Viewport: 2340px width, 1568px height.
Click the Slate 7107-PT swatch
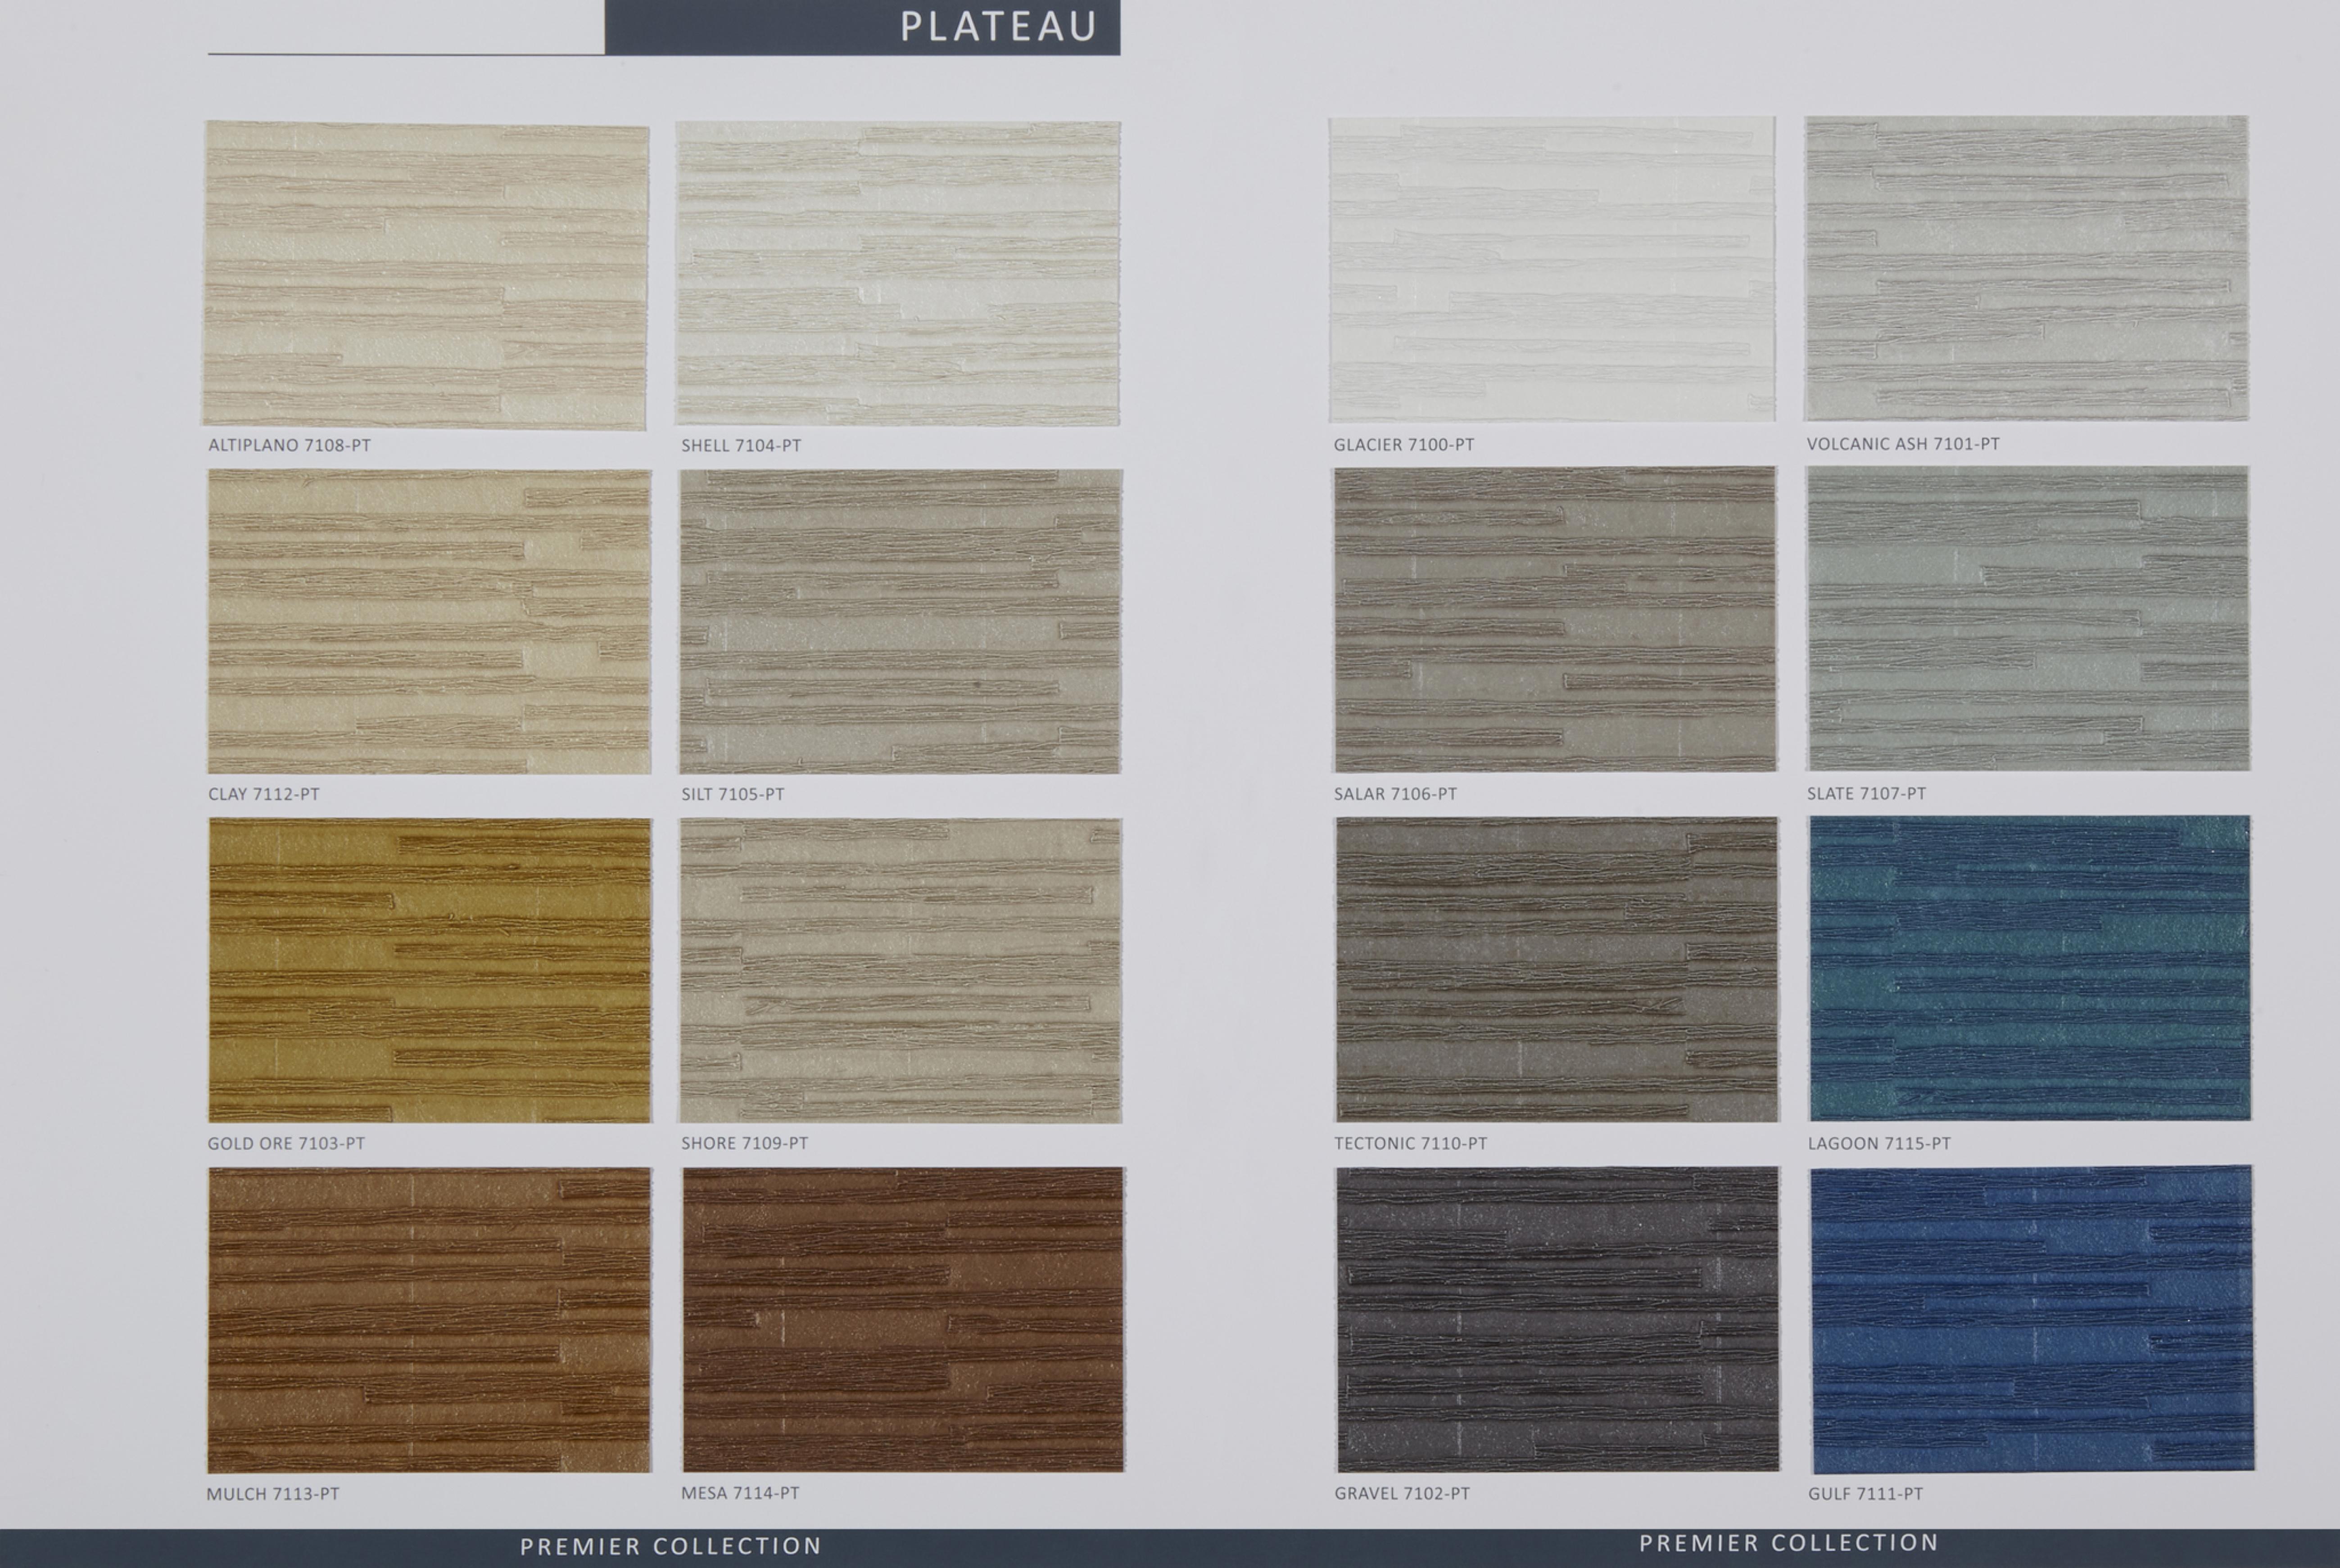click(2028, 618)
